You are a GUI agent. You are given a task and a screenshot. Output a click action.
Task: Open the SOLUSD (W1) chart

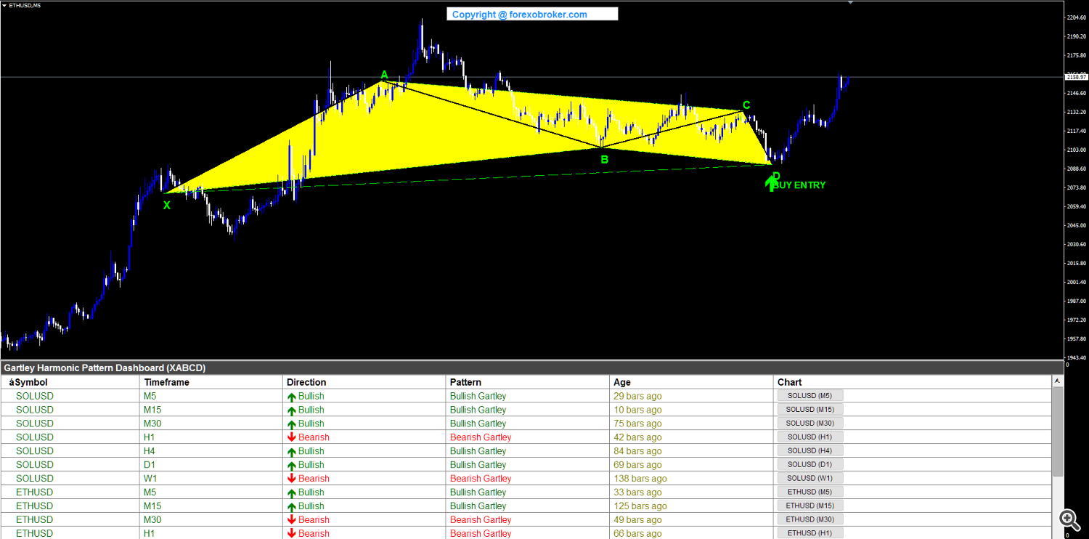[x=809, y=478]
